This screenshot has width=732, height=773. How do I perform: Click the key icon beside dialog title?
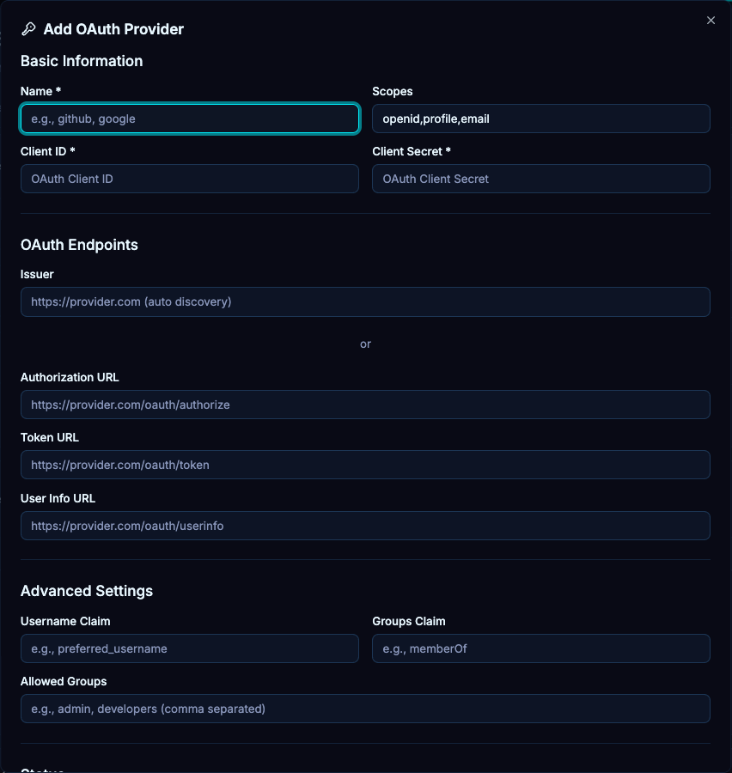[x=28, y=29]
